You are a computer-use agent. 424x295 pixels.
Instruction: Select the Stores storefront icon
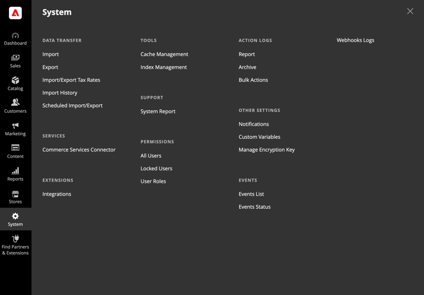[15, 194]
